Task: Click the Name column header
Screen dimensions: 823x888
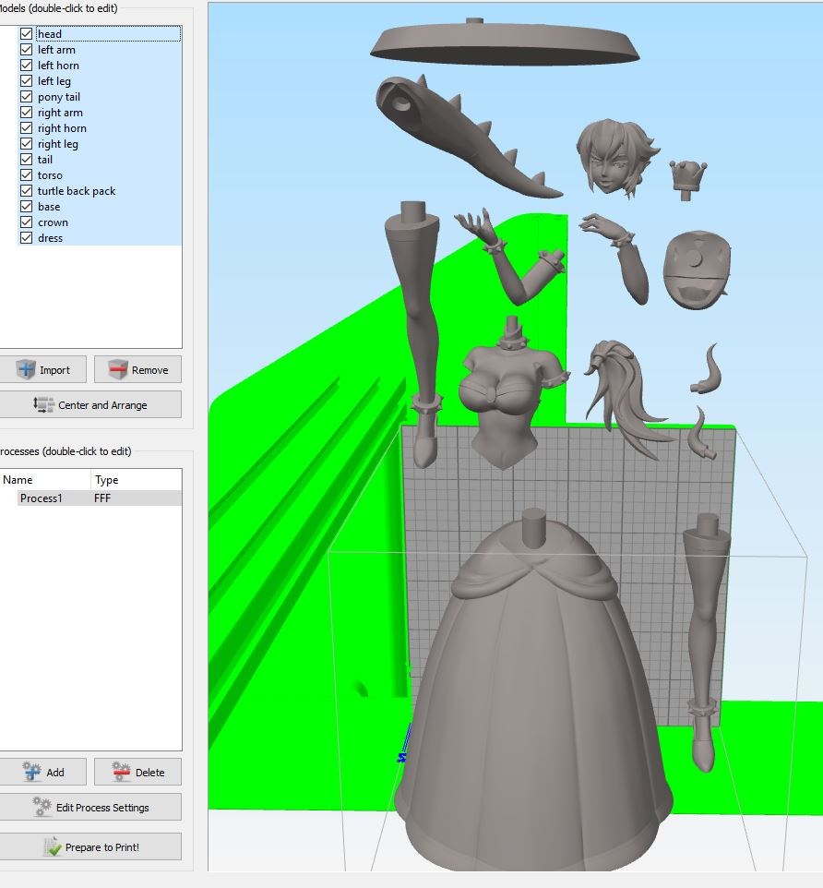Action: coord(18,480)
